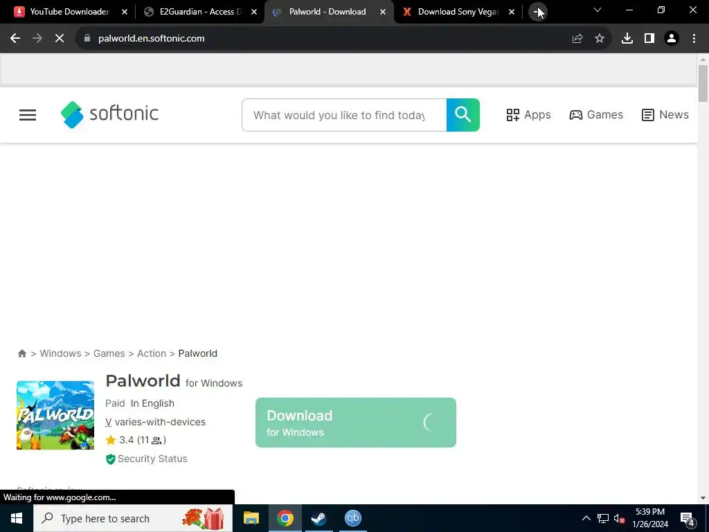Image resolution: width=709 pixels, height=532 pixels.
Task: Click the Softonic logo
Action: point(110,114)
